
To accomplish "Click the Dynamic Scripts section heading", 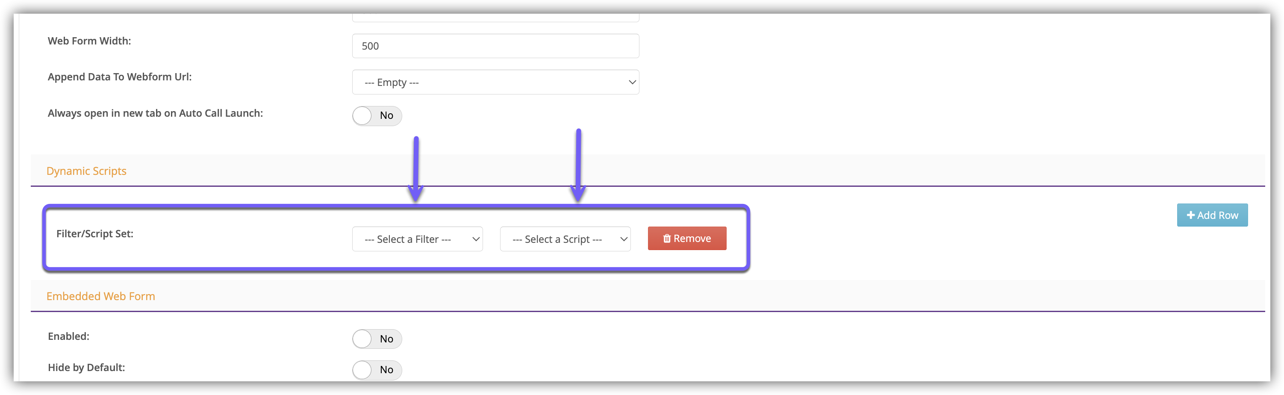I will 86,171.
